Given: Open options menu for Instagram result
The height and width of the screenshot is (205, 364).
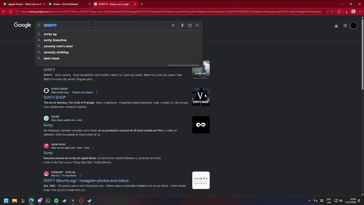Looking at the screenshot, I should coord(80,176).
